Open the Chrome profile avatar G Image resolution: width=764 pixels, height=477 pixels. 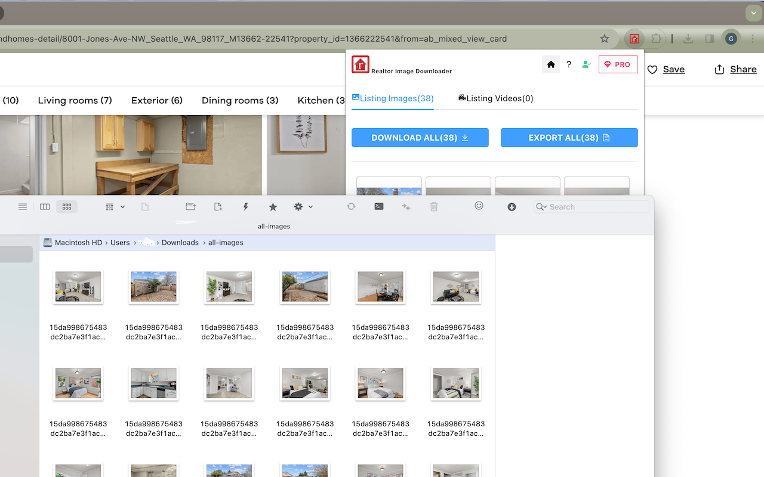point(731,39)
